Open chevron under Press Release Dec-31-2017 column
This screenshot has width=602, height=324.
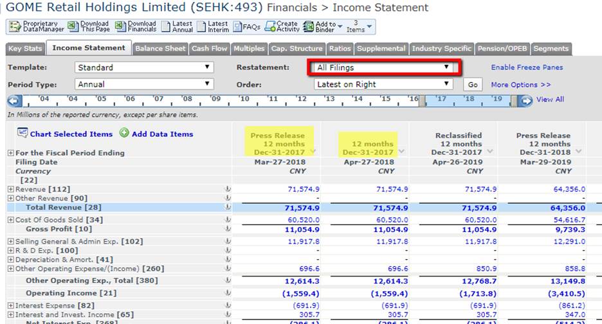click(313, 151)
